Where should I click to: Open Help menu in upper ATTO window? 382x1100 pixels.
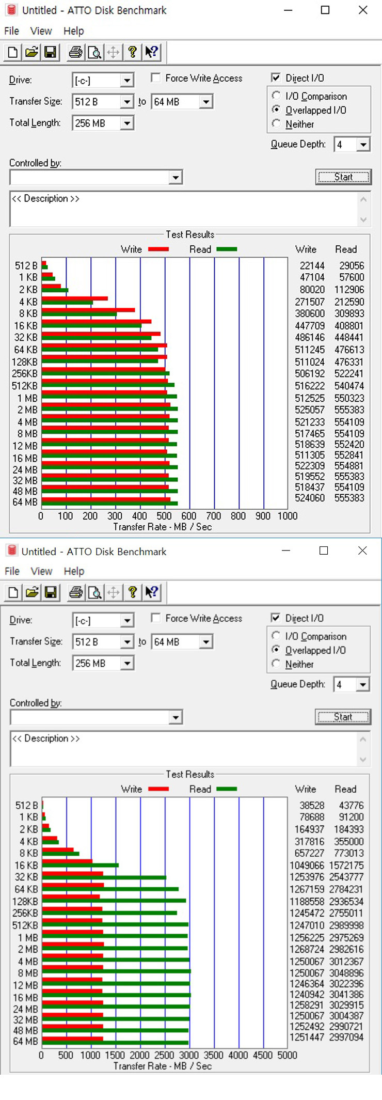pyautogui.click(x=74, y=31)
